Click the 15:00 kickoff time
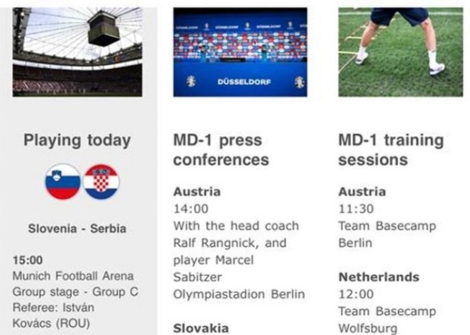Screen dimensions: 470x335 coord(28,260)
